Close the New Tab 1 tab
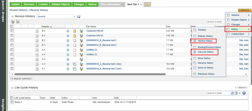The width and height of the screenshot is (252, 111). pos(141,5)
